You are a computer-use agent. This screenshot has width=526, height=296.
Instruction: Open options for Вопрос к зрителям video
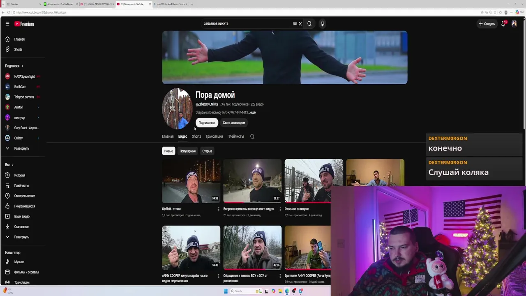click(x=280, y=209)
